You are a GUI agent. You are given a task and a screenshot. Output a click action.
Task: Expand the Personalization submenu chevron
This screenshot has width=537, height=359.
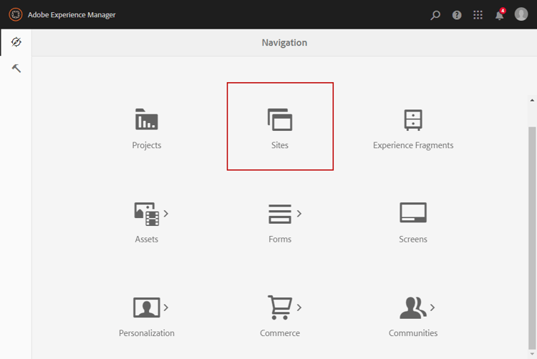[x=166, y=308]
